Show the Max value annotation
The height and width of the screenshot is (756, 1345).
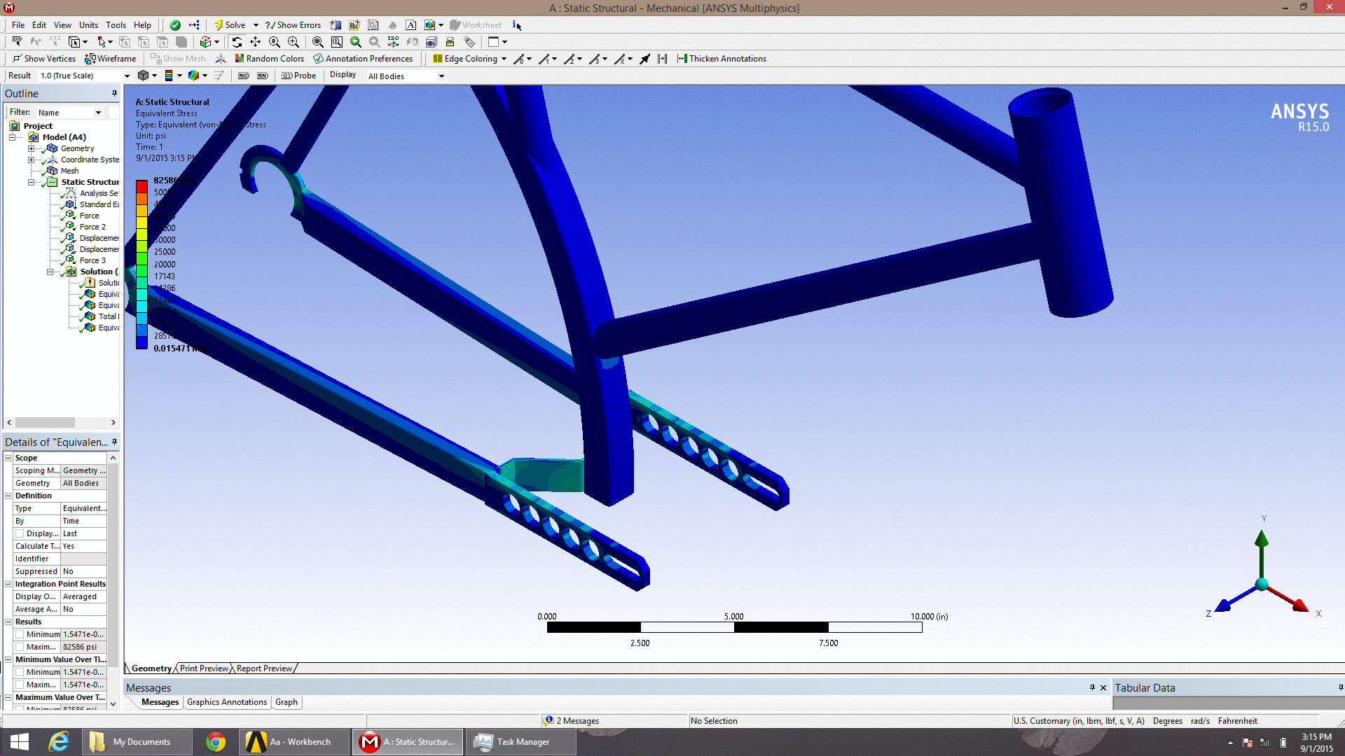click(243, 76)
